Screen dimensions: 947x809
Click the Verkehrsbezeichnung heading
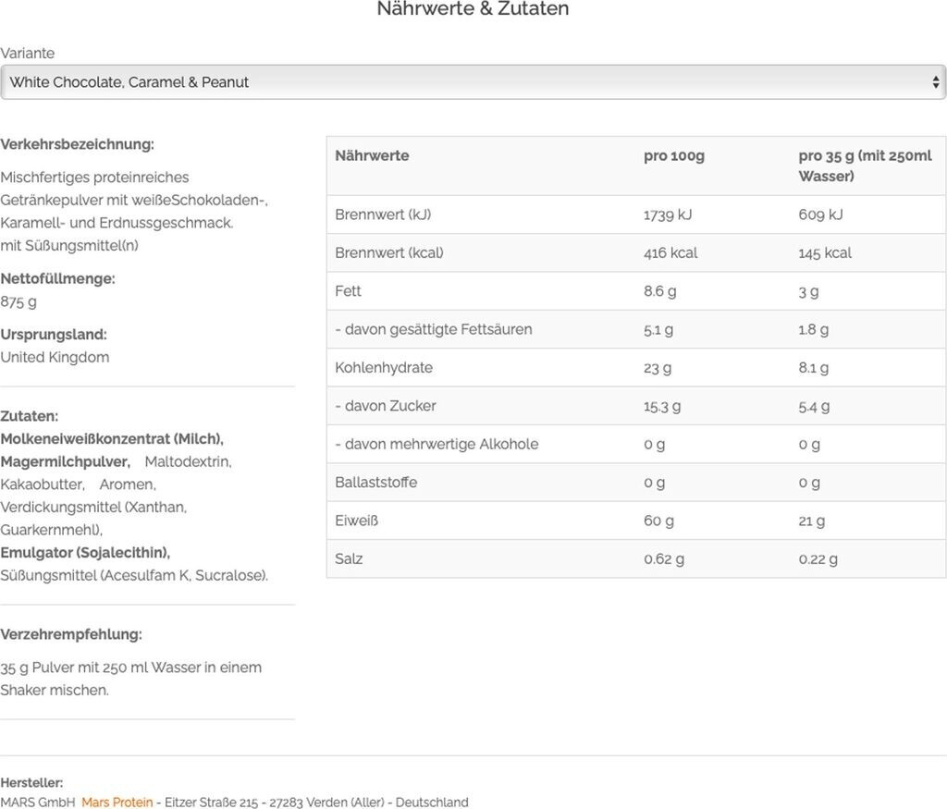(x=77, y=144)
